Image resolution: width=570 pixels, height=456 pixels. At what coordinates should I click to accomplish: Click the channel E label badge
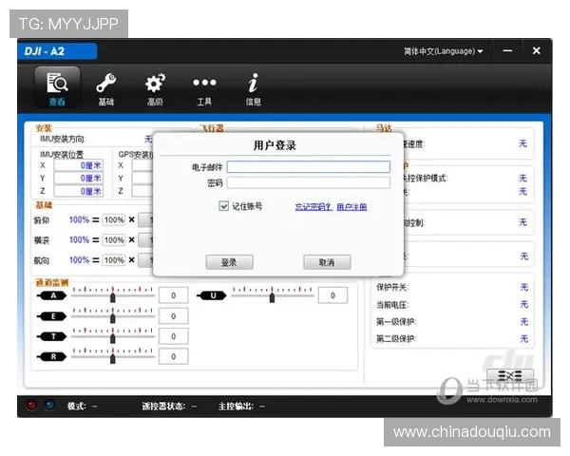(52, 316)
